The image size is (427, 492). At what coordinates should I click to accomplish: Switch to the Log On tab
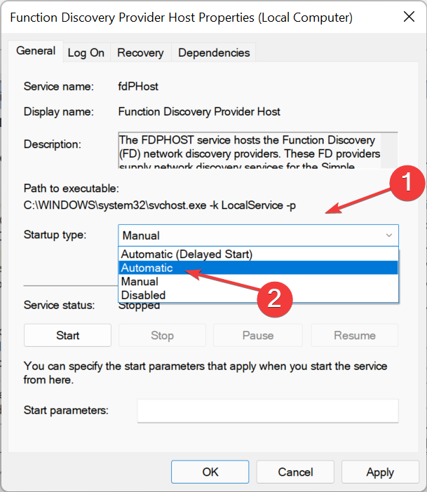coord(86,53)
